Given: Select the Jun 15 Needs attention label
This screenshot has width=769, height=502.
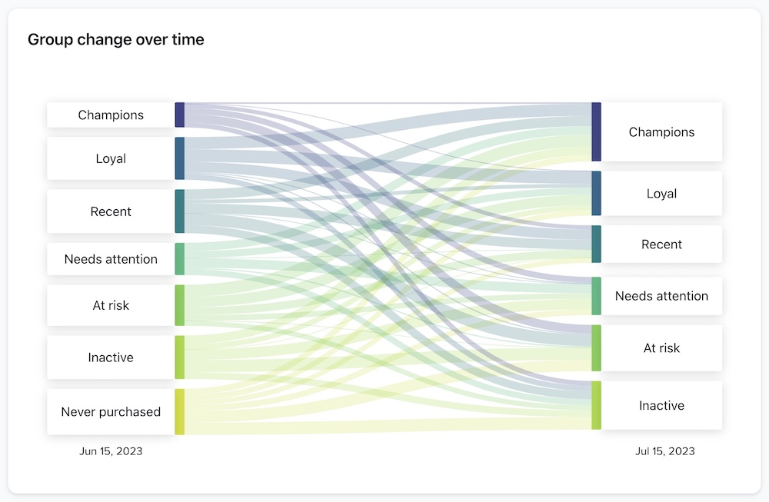Looking at the screenshot, I should tap(111, 259).
